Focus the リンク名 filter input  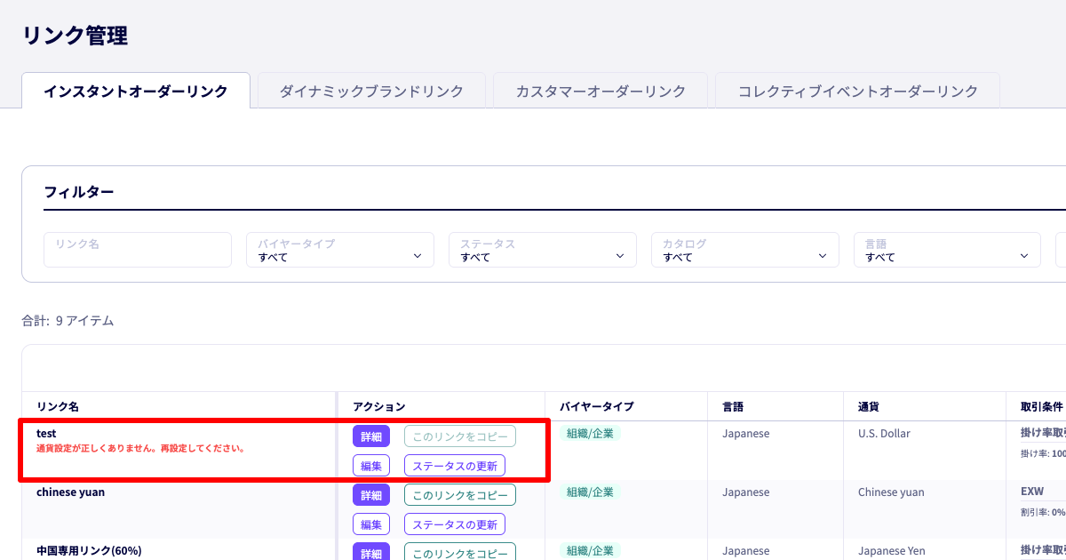138,250
